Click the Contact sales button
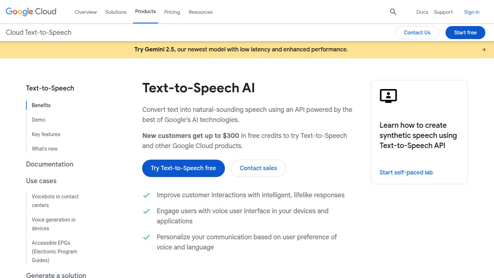Viewport: 494px width, 278px height. 258,168
